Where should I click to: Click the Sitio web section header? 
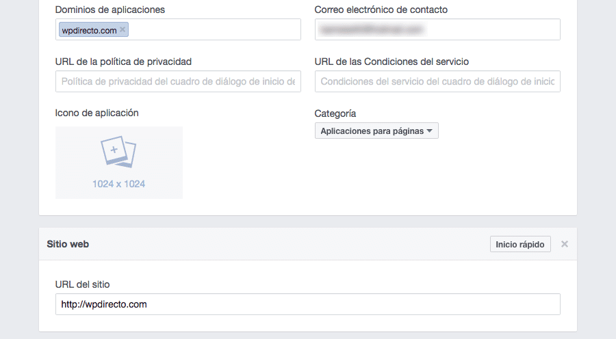coord(68,244)
